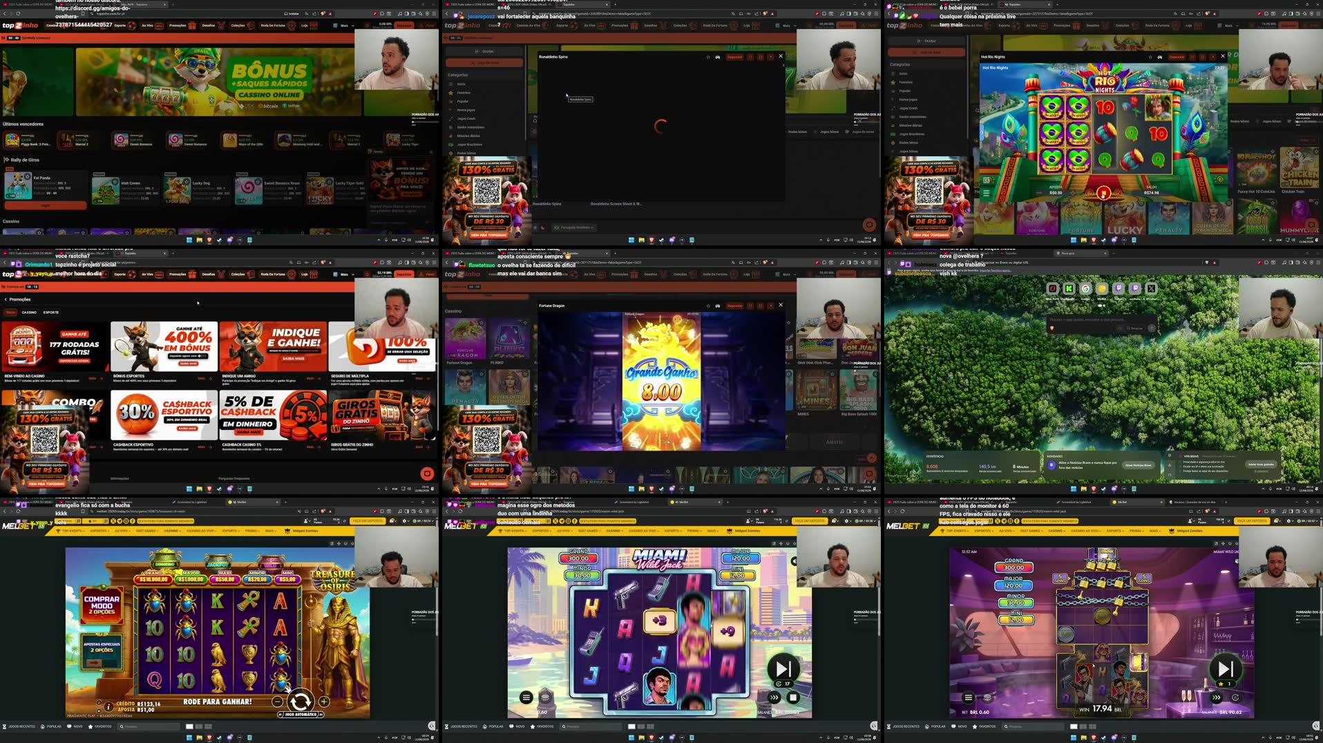Click Twitch shortcut on the new tab page
1323x743 pixels.
tap(1119, 289)
